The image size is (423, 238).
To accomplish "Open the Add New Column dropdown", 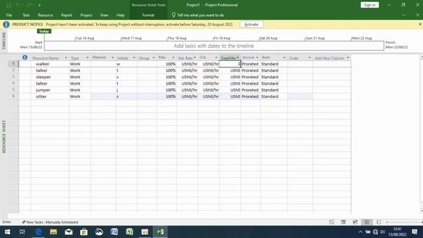I will tap(348, 58).
